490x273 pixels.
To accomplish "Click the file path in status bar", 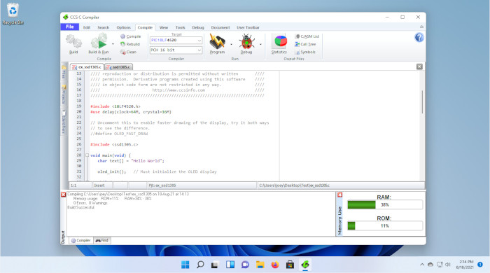I will click(294, 185).
